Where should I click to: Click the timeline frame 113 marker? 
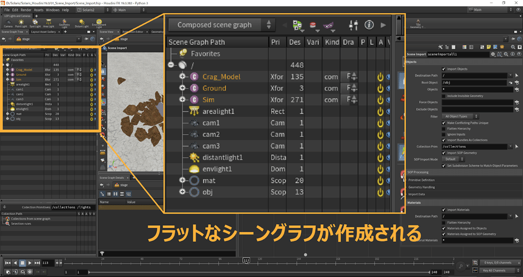pyautogui.click(x=246, y=260)
